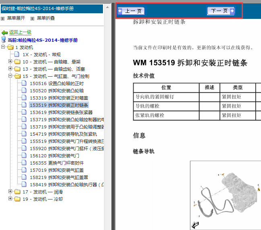Click page icon of 153319 entry
Screen dimensions: 261x230
tap(24, 98)
